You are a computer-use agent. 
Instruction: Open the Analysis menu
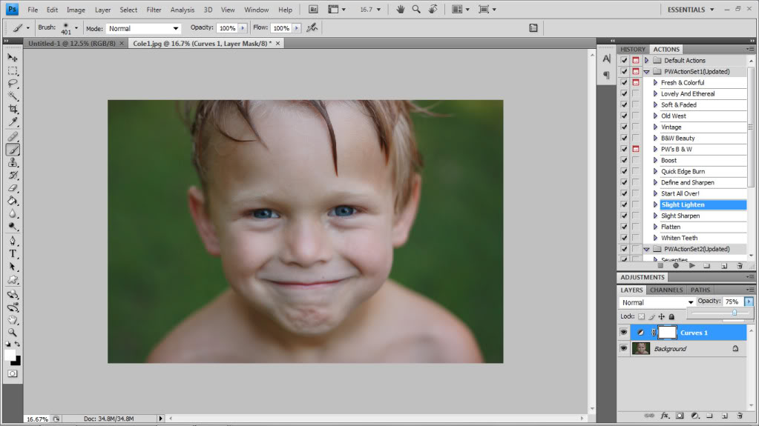click(182, 10)
